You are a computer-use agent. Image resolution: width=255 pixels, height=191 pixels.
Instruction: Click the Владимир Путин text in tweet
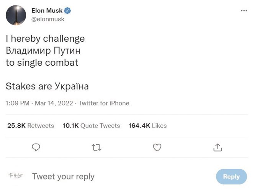point(43,50)
